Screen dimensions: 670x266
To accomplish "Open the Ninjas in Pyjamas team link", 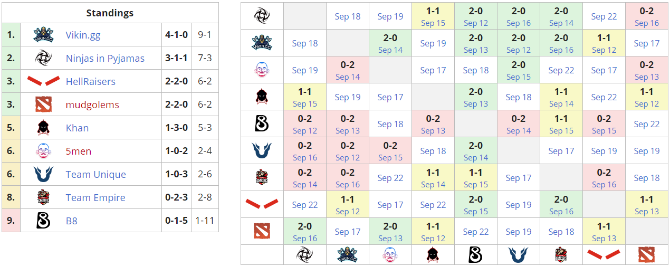I will coord(105,59).
